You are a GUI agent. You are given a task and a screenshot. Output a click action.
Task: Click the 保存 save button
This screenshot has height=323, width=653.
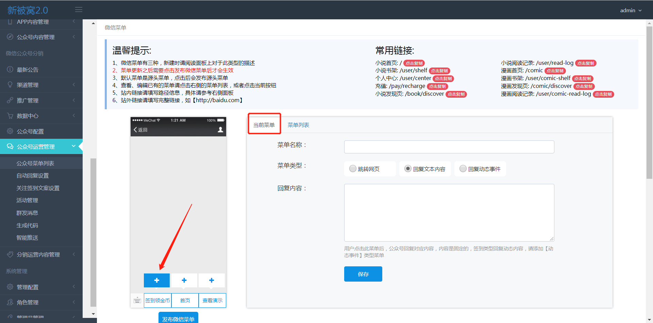coord(363,274)
